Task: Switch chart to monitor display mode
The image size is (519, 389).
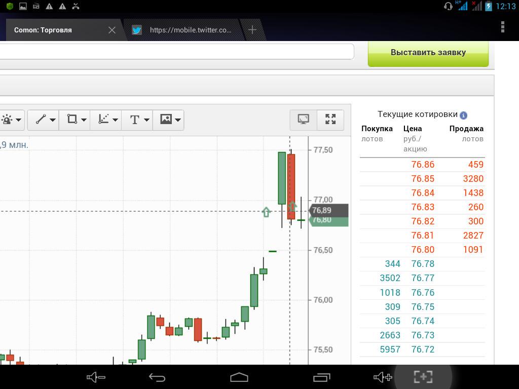Action: [304, 120]
